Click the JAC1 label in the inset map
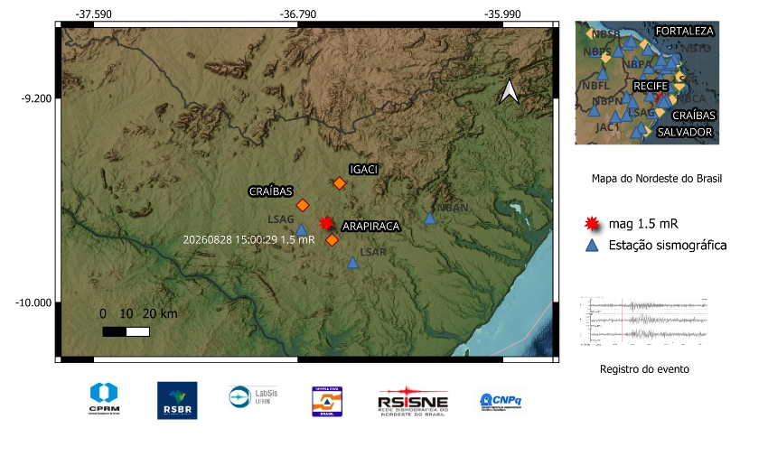This screenshot has height=456, width=768. pos(607,127)
